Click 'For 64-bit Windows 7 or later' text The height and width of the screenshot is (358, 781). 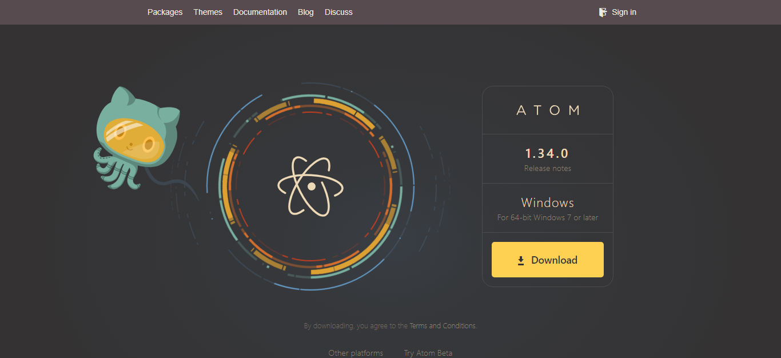click(548, 217)
